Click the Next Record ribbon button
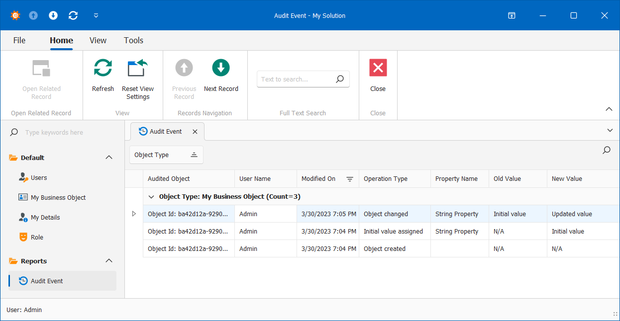Screen dimensions: 620x321 (221, 76)
